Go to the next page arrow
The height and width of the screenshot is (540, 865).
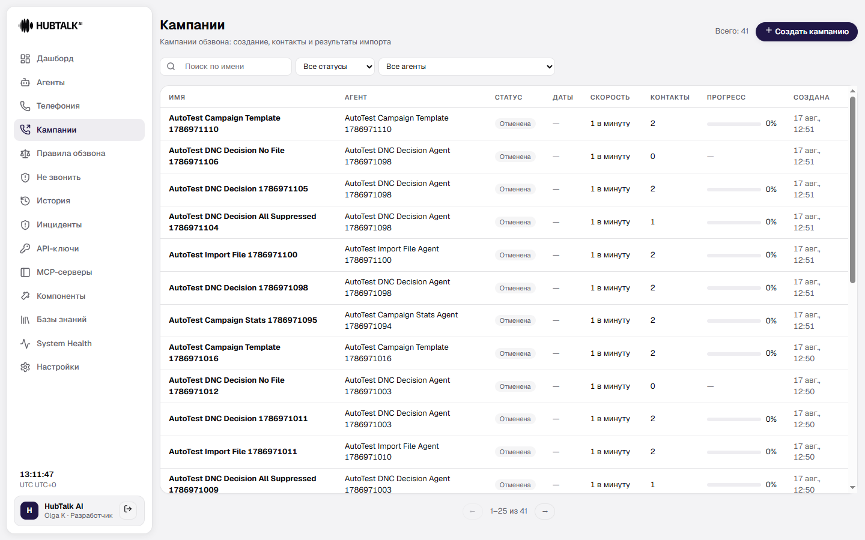click(x=545, y=511)
